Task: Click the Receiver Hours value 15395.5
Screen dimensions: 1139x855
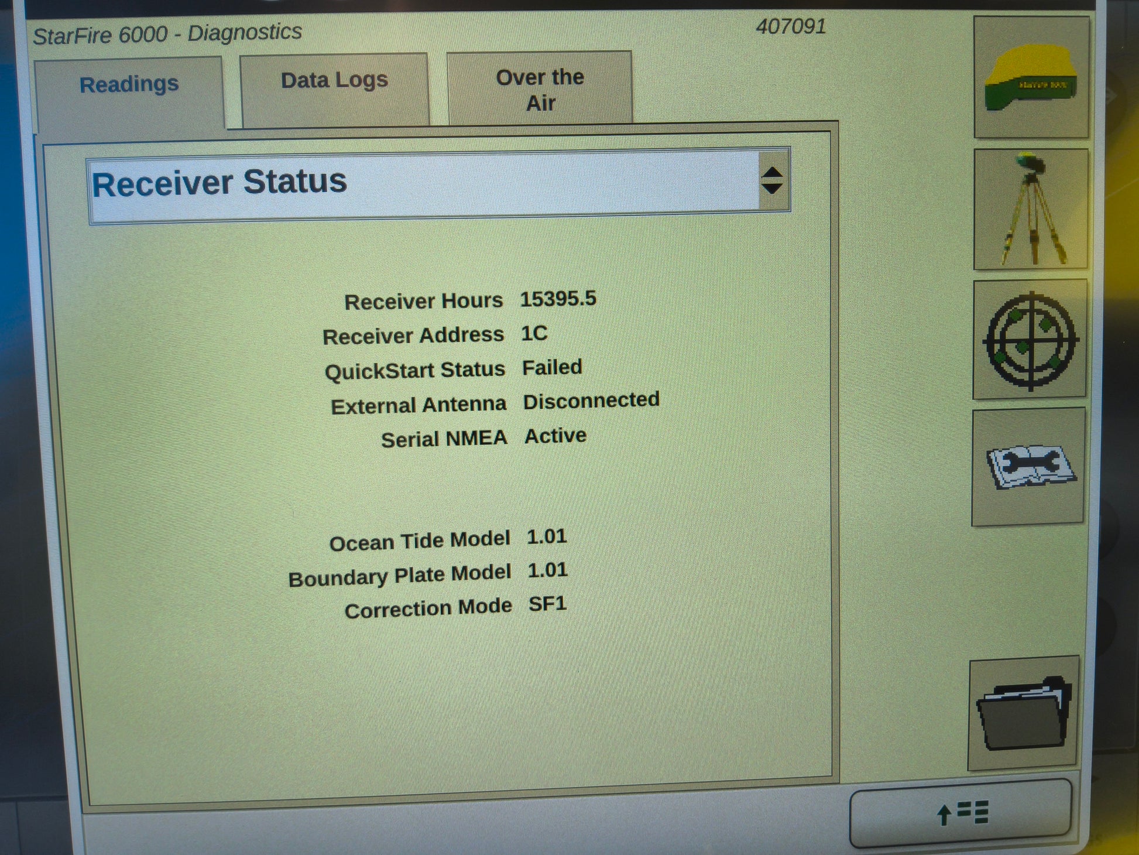Action: [558, 299]
